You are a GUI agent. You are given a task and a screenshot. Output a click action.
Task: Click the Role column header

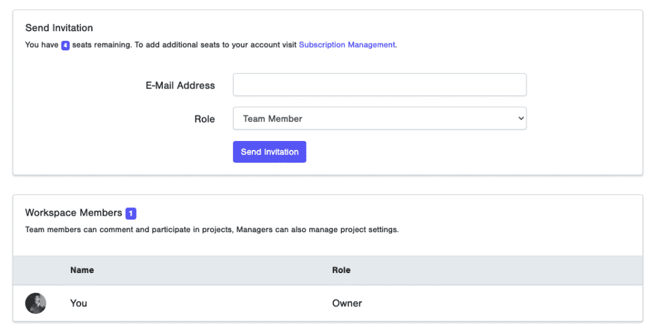point(341,270)
